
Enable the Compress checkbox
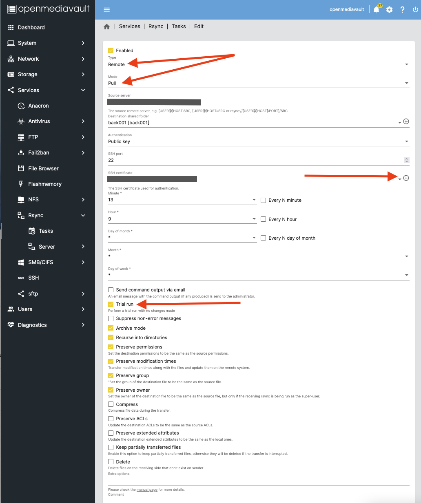111,404
